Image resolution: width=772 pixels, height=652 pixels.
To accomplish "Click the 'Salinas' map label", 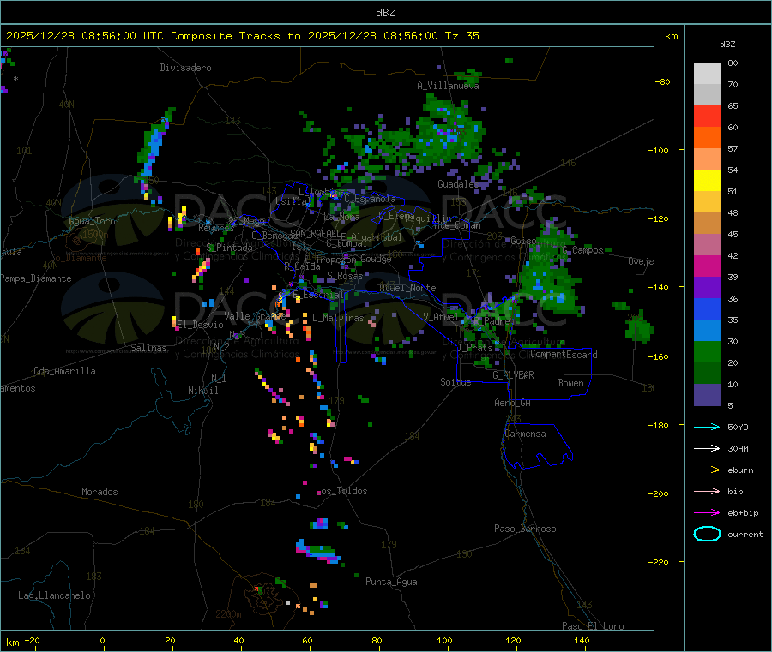I will tap(148, 348).
